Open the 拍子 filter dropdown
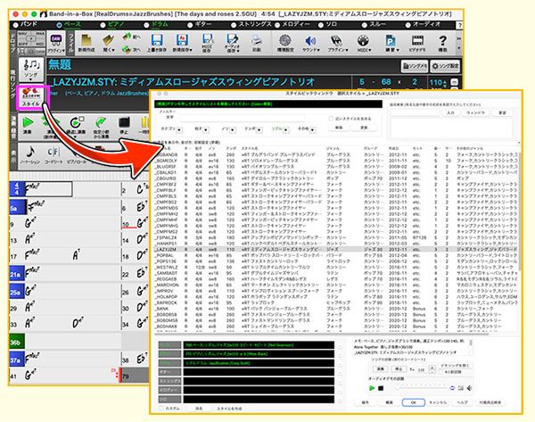This screenshot has width=535, height=422. (206, 129)
